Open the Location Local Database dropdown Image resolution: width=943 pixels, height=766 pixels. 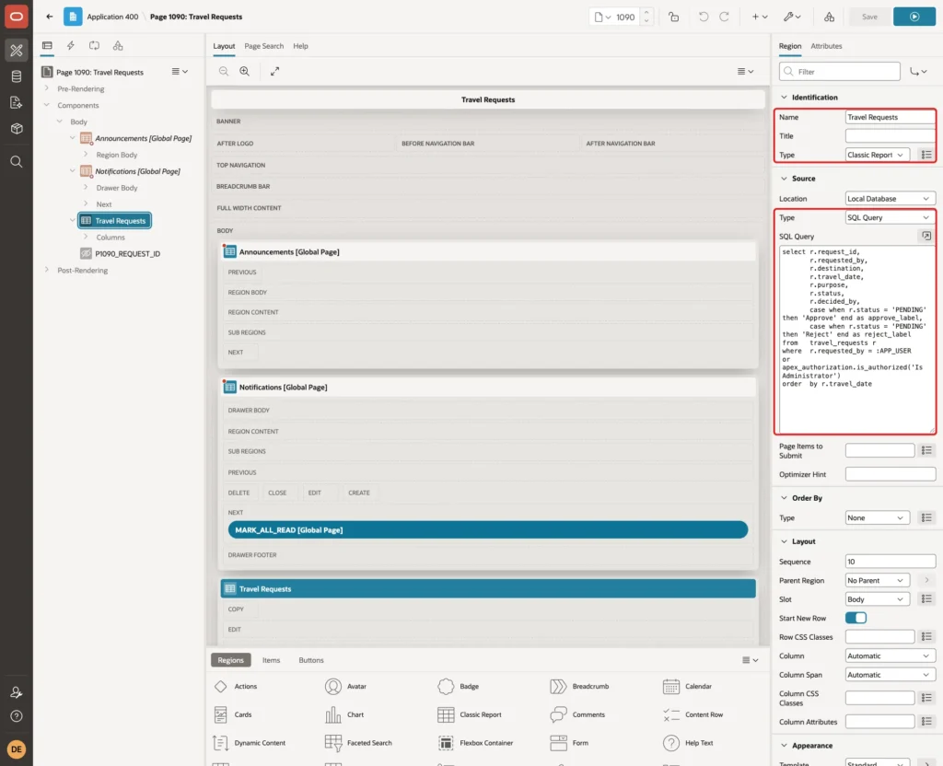(890, 199)
